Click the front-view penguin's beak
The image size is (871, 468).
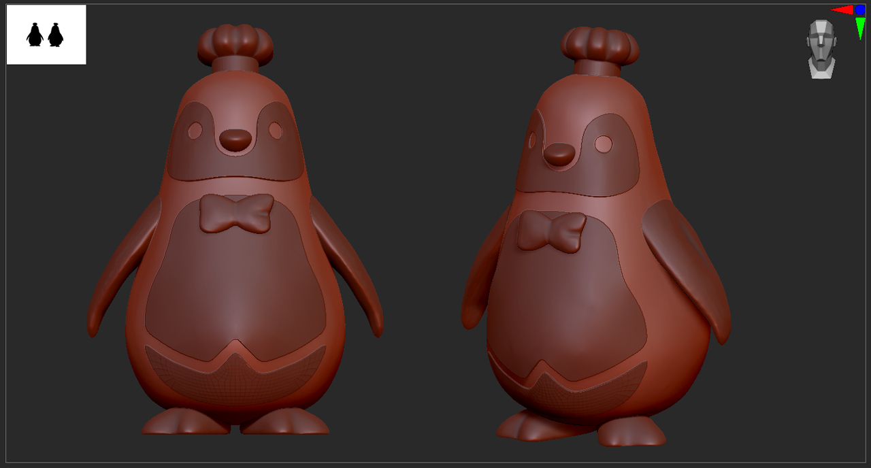[x=235, y=140]
